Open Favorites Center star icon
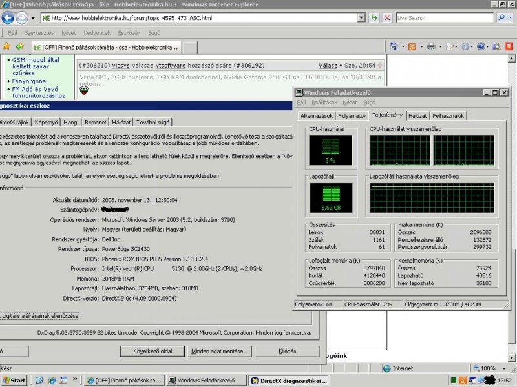Image resolution: width=517 pixels, height=387 pixels. pos(6,46)
